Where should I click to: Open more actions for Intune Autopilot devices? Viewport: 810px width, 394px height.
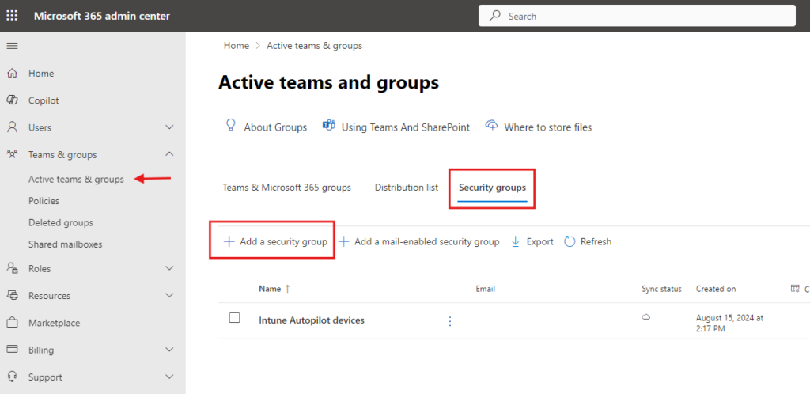[450, 320]
